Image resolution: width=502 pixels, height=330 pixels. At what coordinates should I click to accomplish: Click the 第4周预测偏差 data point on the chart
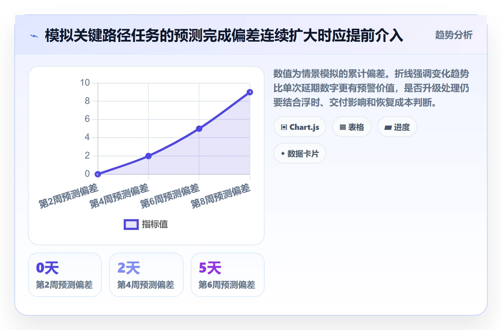(148, 156)
